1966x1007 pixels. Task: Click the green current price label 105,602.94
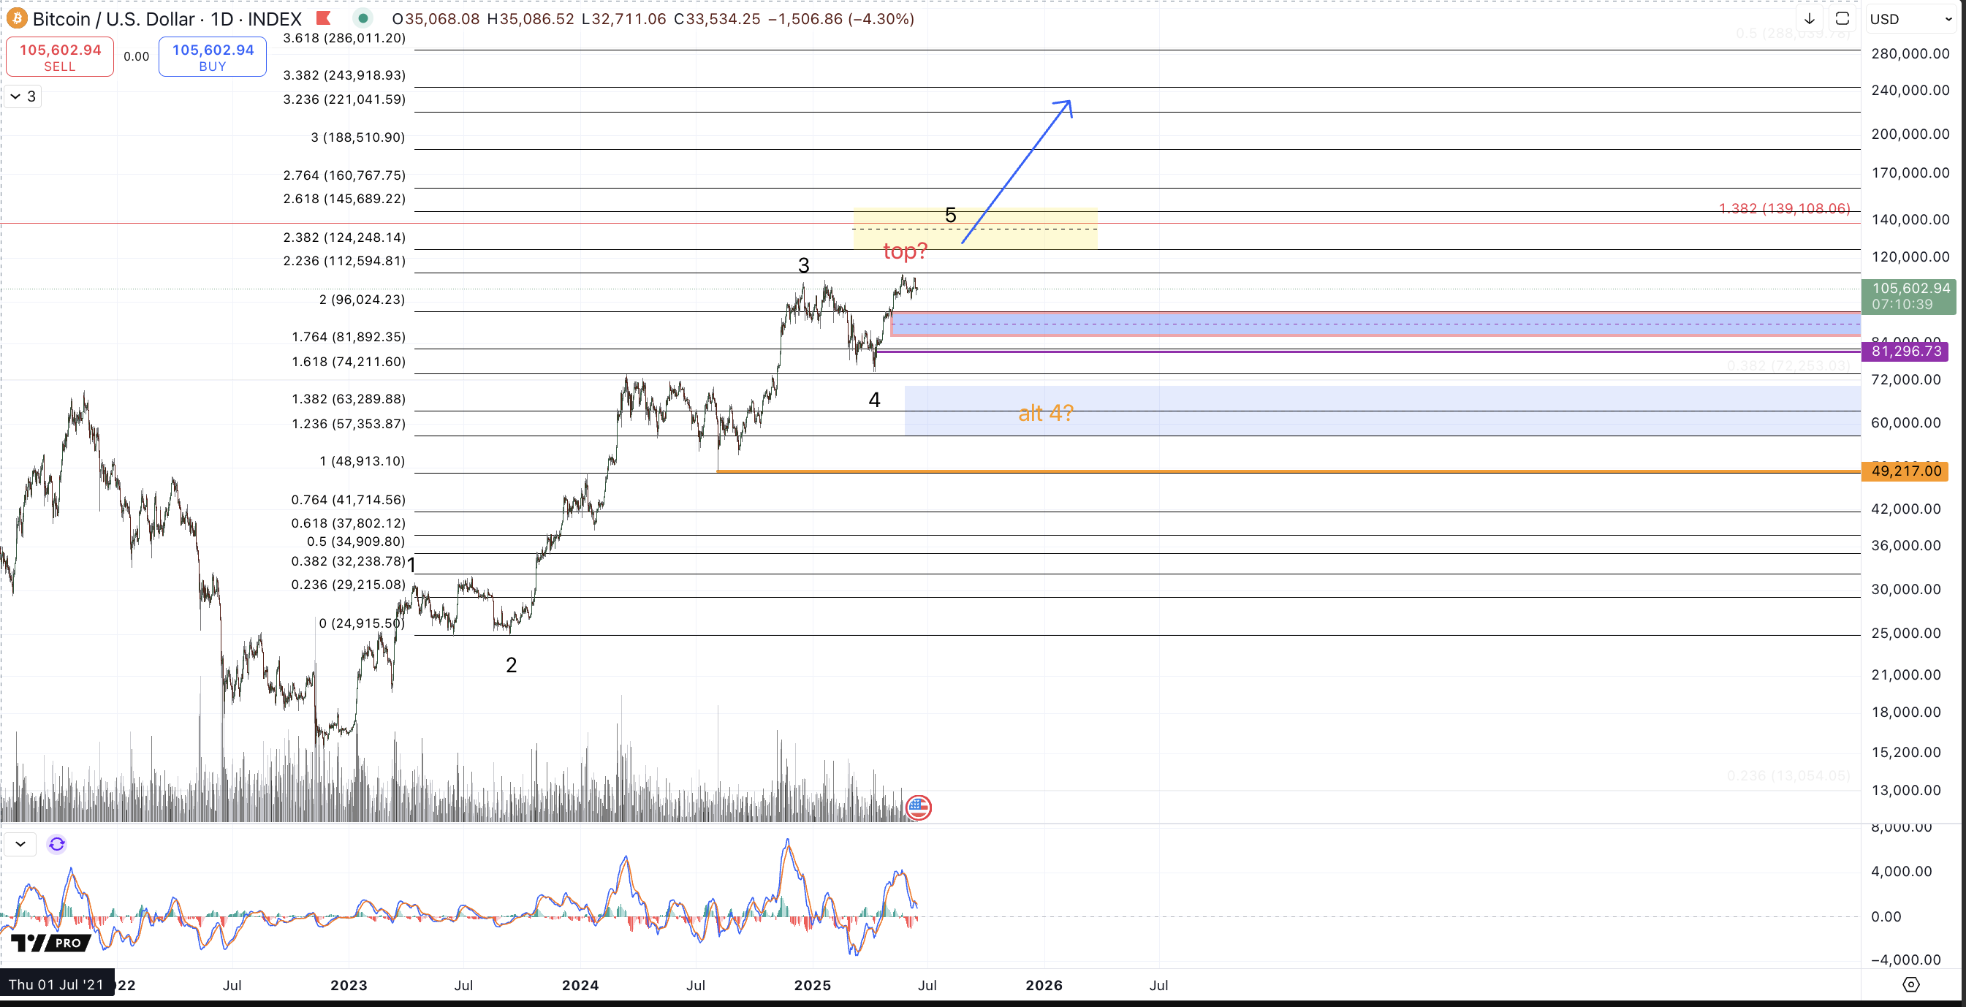click(x=1910, y=296)
